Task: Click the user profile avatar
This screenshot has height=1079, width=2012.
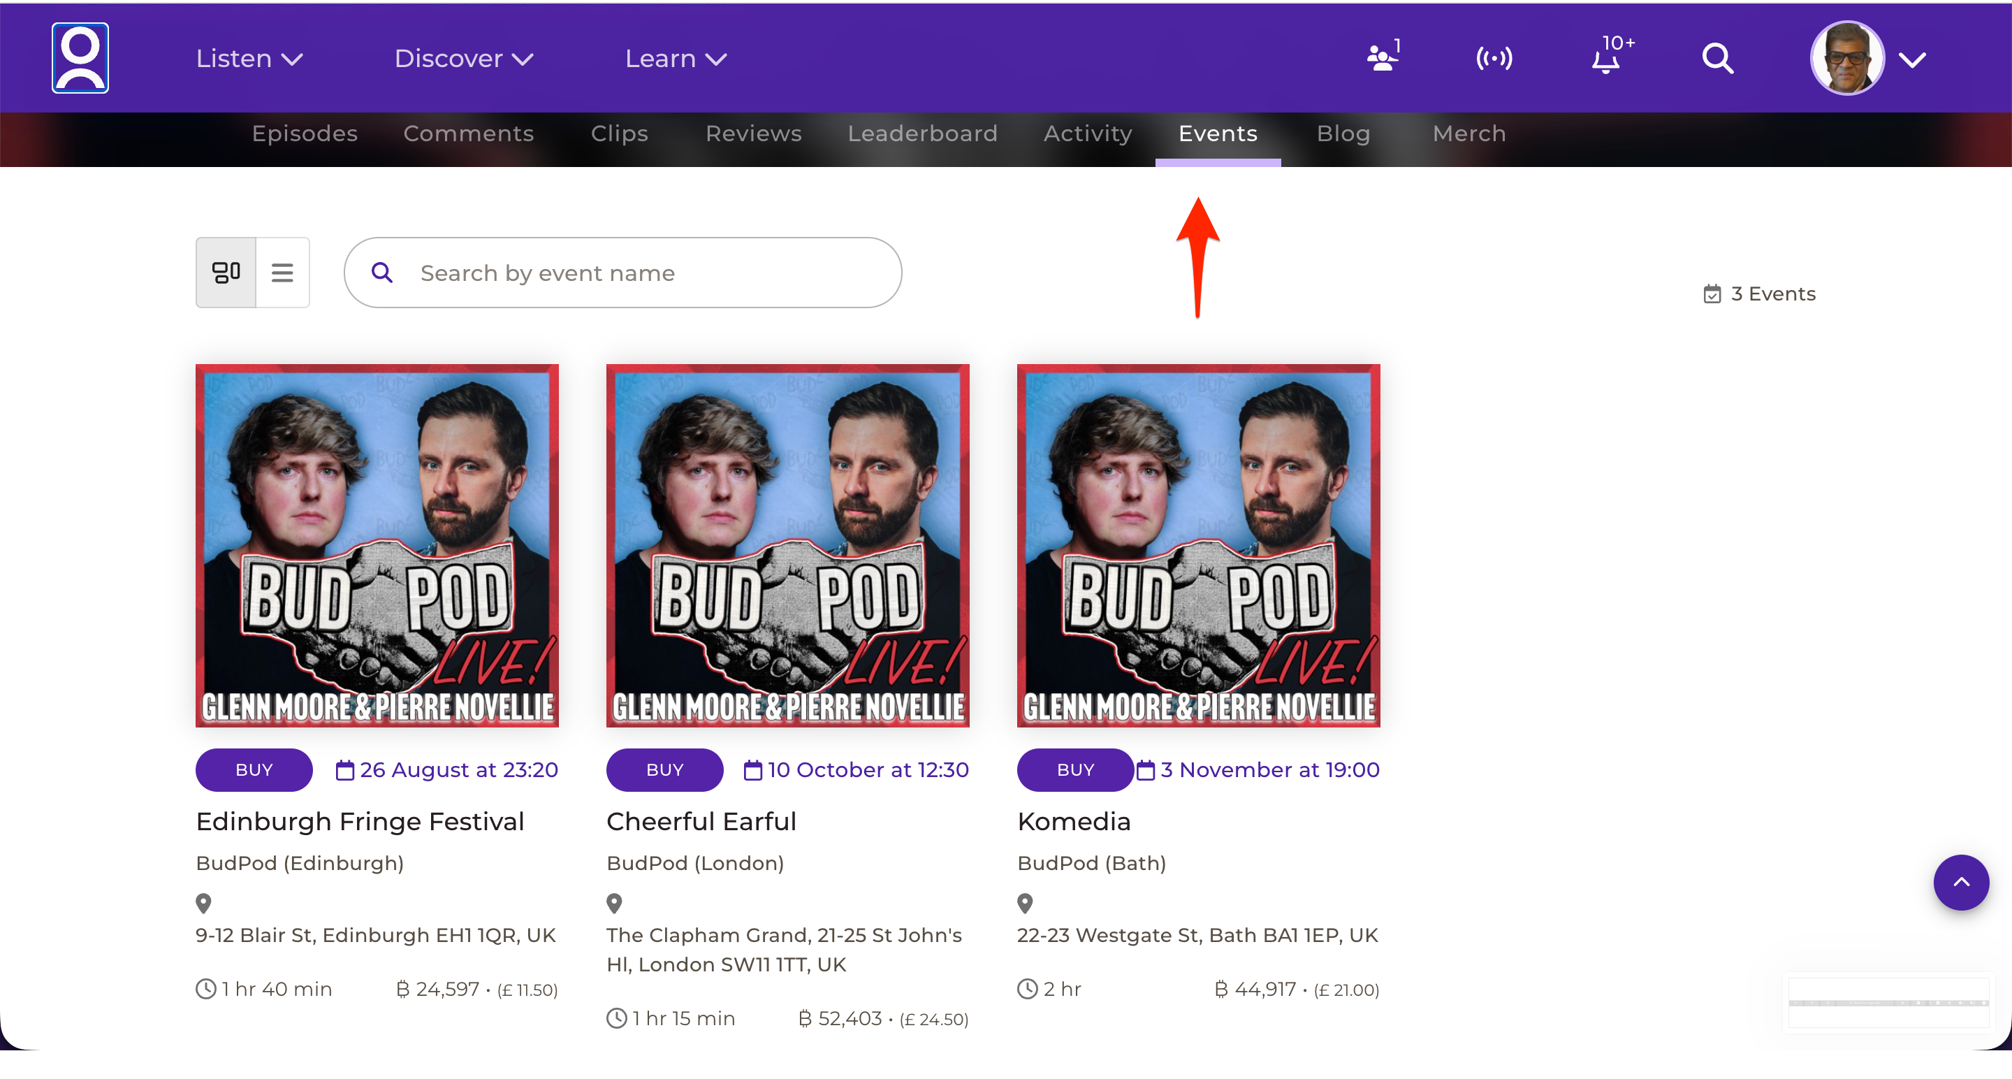Action: coord(1846,58)
